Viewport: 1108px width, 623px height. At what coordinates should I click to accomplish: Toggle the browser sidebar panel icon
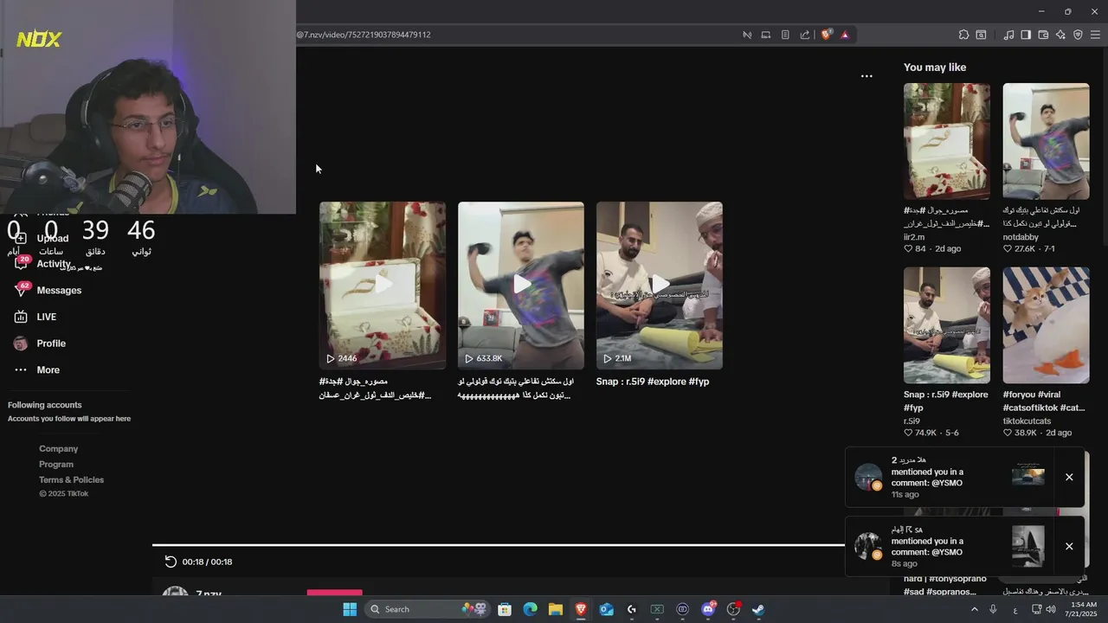1026,35
